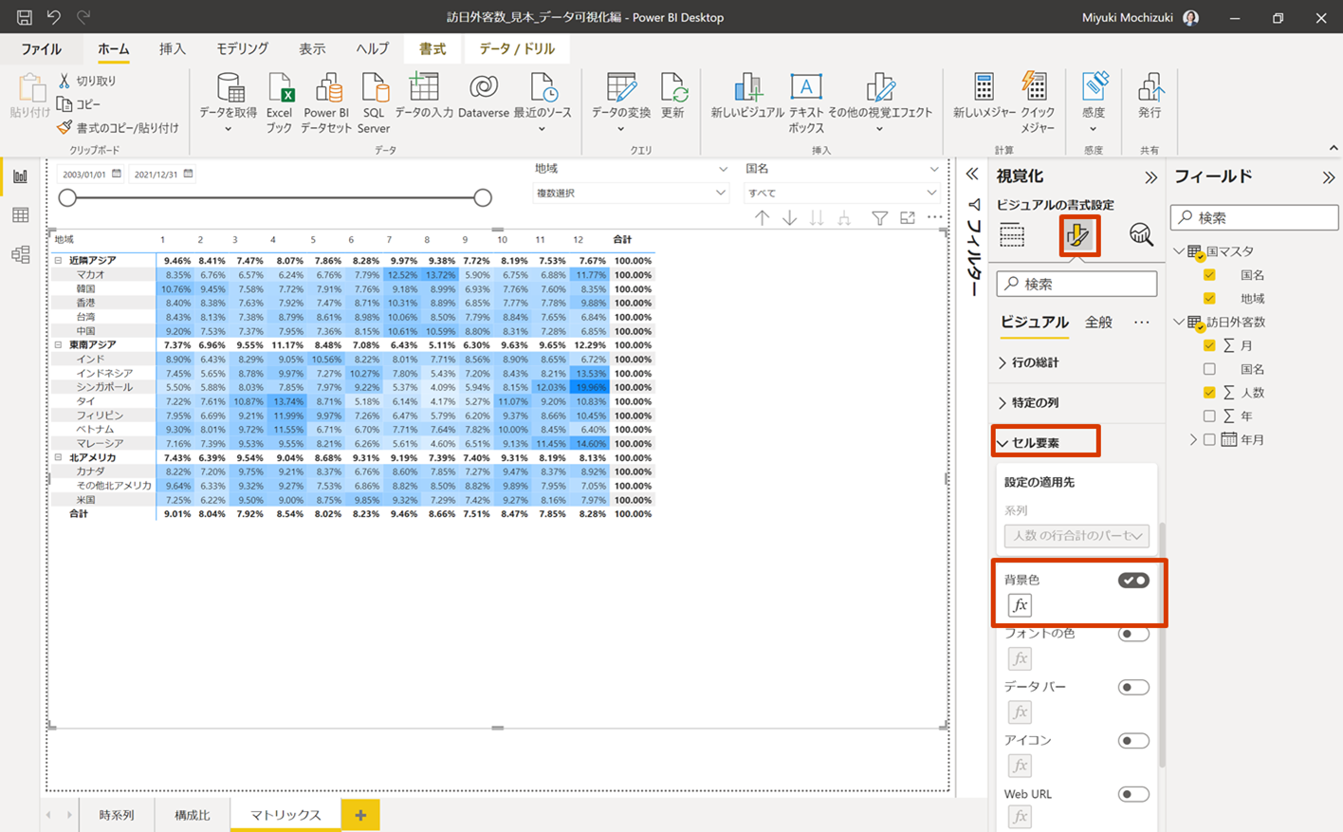Switch to 時系列 page tab
Viewport: 1343px width, 832px height.
tap(117, 815)
